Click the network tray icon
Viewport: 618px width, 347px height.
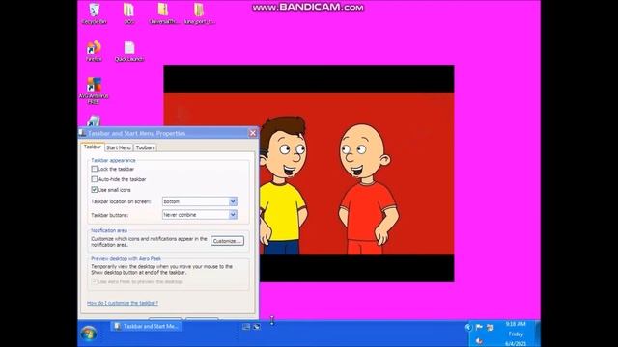coord(490,327)
